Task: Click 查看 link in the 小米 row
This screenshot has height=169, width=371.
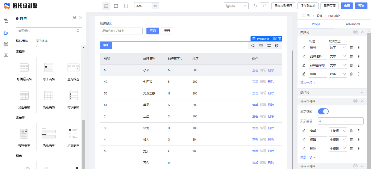Action: 255,70
